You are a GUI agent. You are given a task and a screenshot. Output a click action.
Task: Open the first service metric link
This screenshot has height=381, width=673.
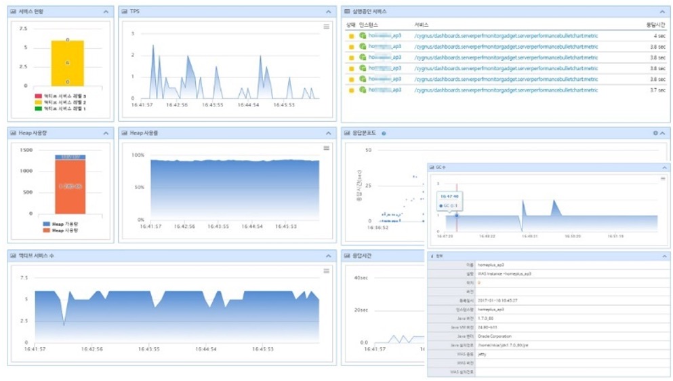click(506, 36)
